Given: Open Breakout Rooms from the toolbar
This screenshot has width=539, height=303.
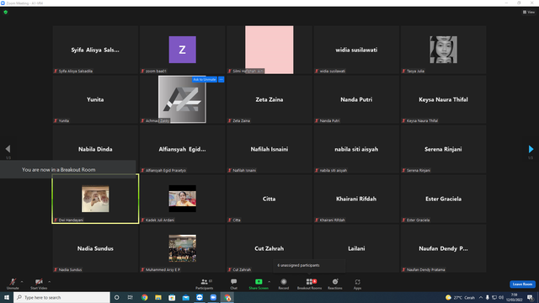Looking at the screenshot, I should pos(309,284).
